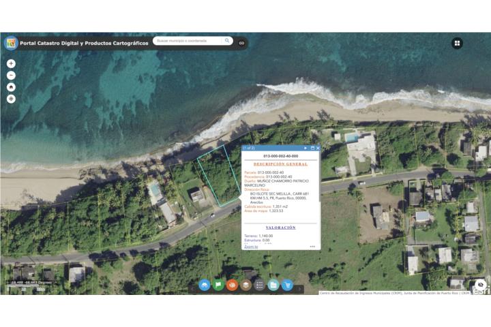
Task: Open the link icon beside search
Action: tap(241, 42)
